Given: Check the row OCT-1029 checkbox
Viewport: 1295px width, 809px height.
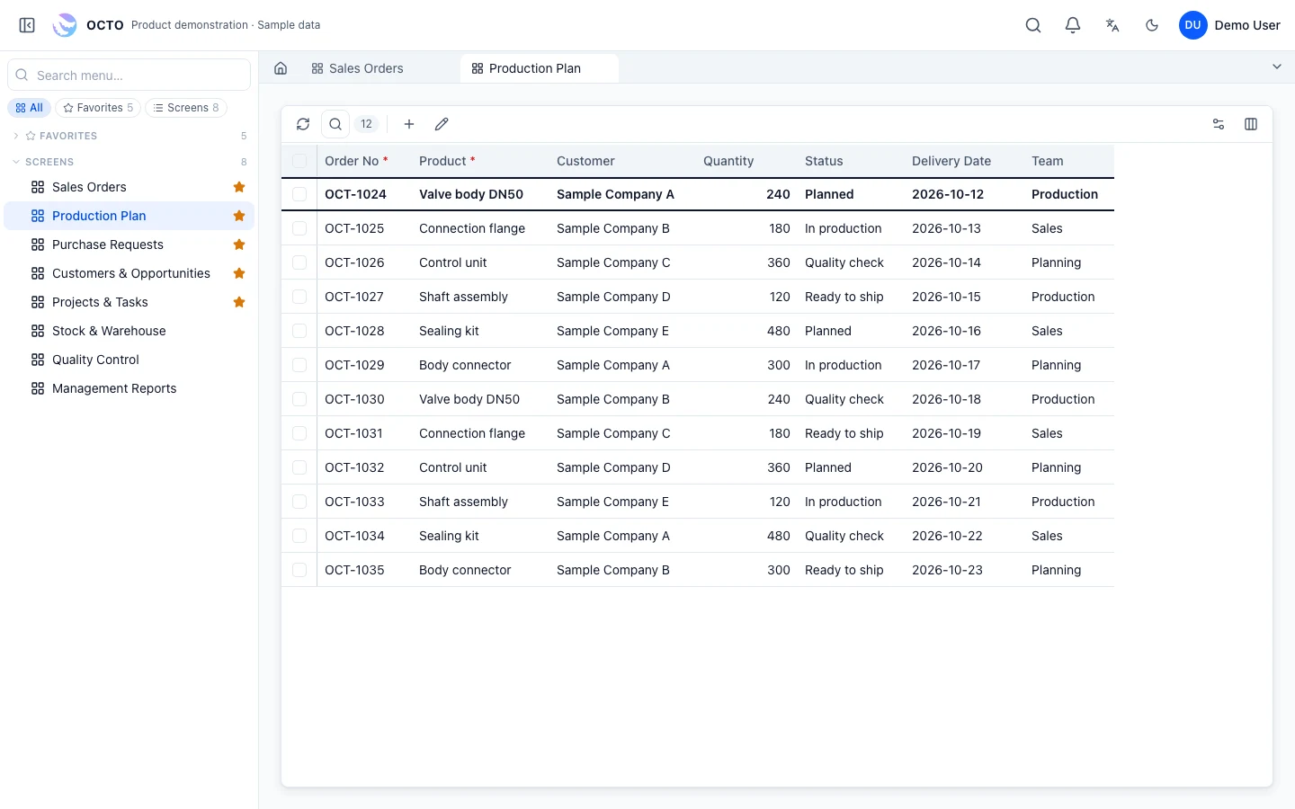Looking at the screenshot, I should (299, 365).
